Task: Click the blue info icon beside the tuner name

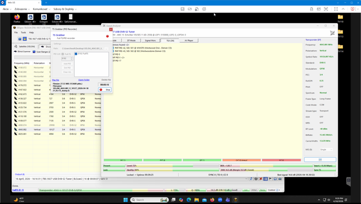Action: pyautogui.click(x=20, y=39)
